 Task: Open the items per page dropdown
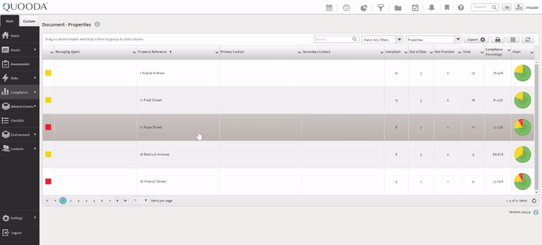click(x=142, y=200)
